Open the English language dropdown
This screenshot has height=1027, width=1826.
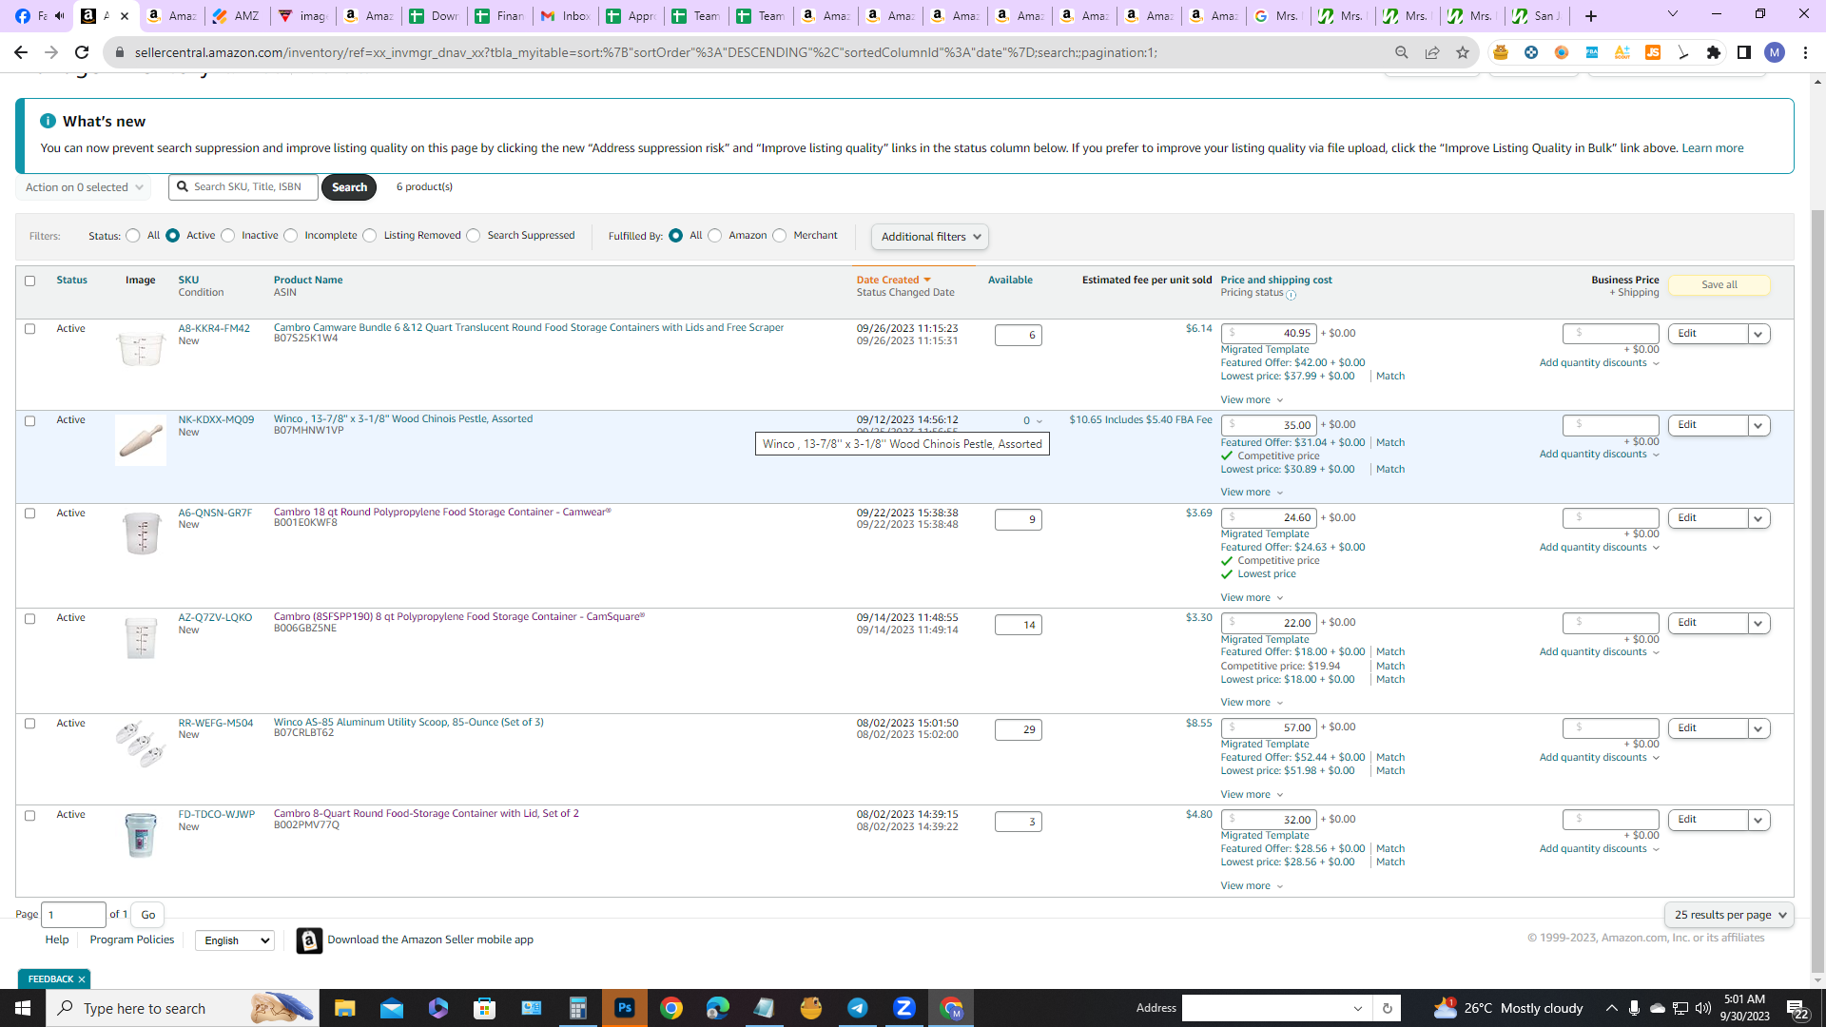coord(234,940)
